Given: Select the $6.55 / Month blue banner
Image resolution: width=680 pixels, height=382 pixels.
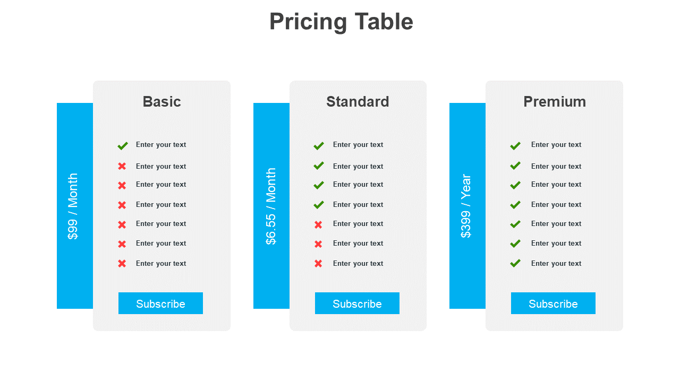Looking at the screenshot, I should (x=271, y=206).
